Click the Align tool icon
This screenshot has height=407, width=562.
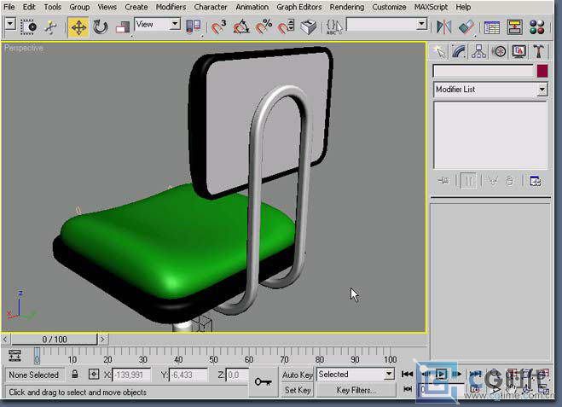point(466,27)
